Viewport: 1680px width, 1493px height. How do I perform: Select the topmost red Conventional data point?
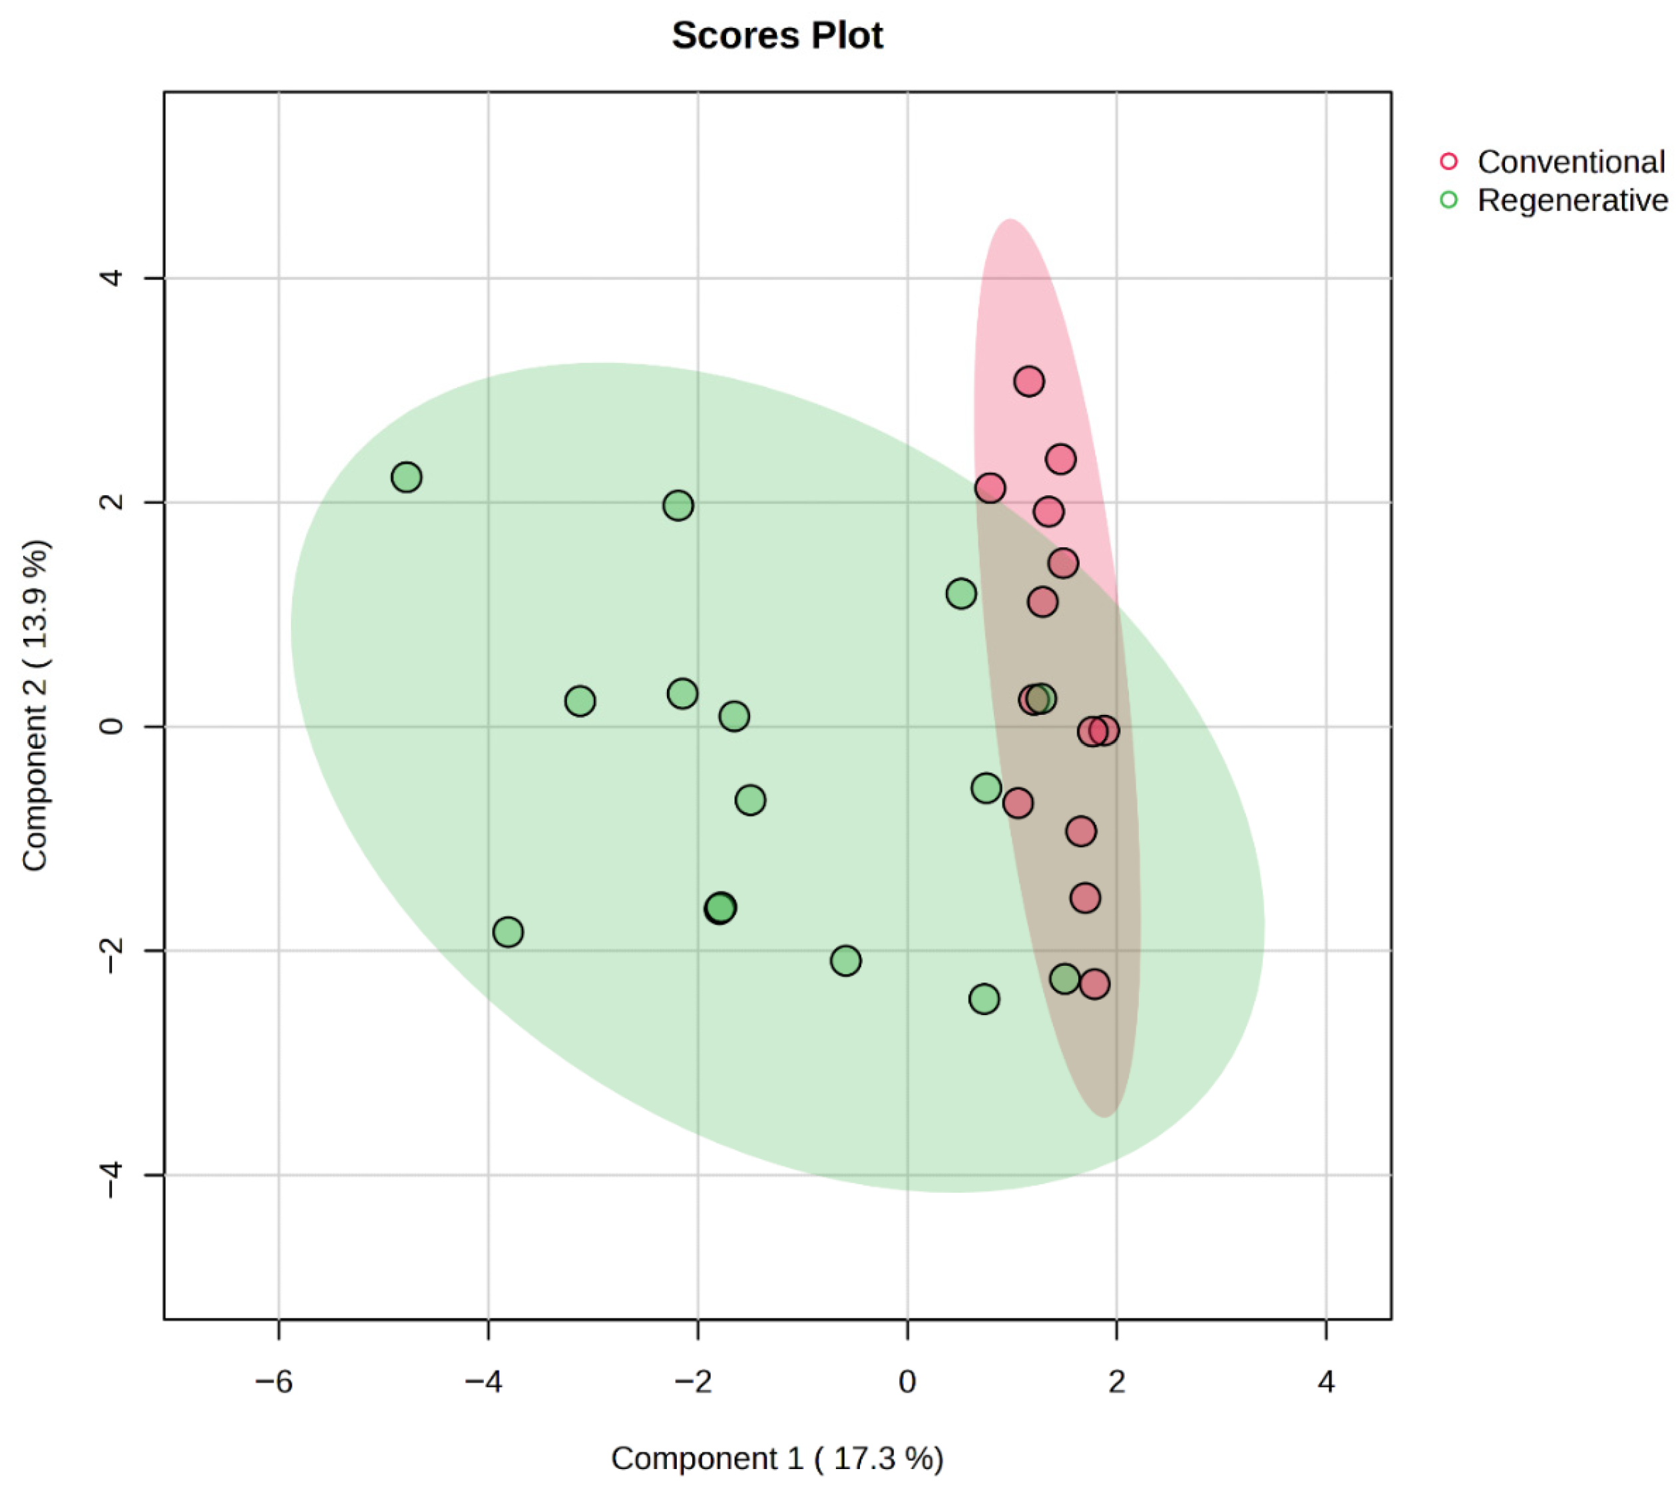pyautogui.click(x=1029, y=381)
